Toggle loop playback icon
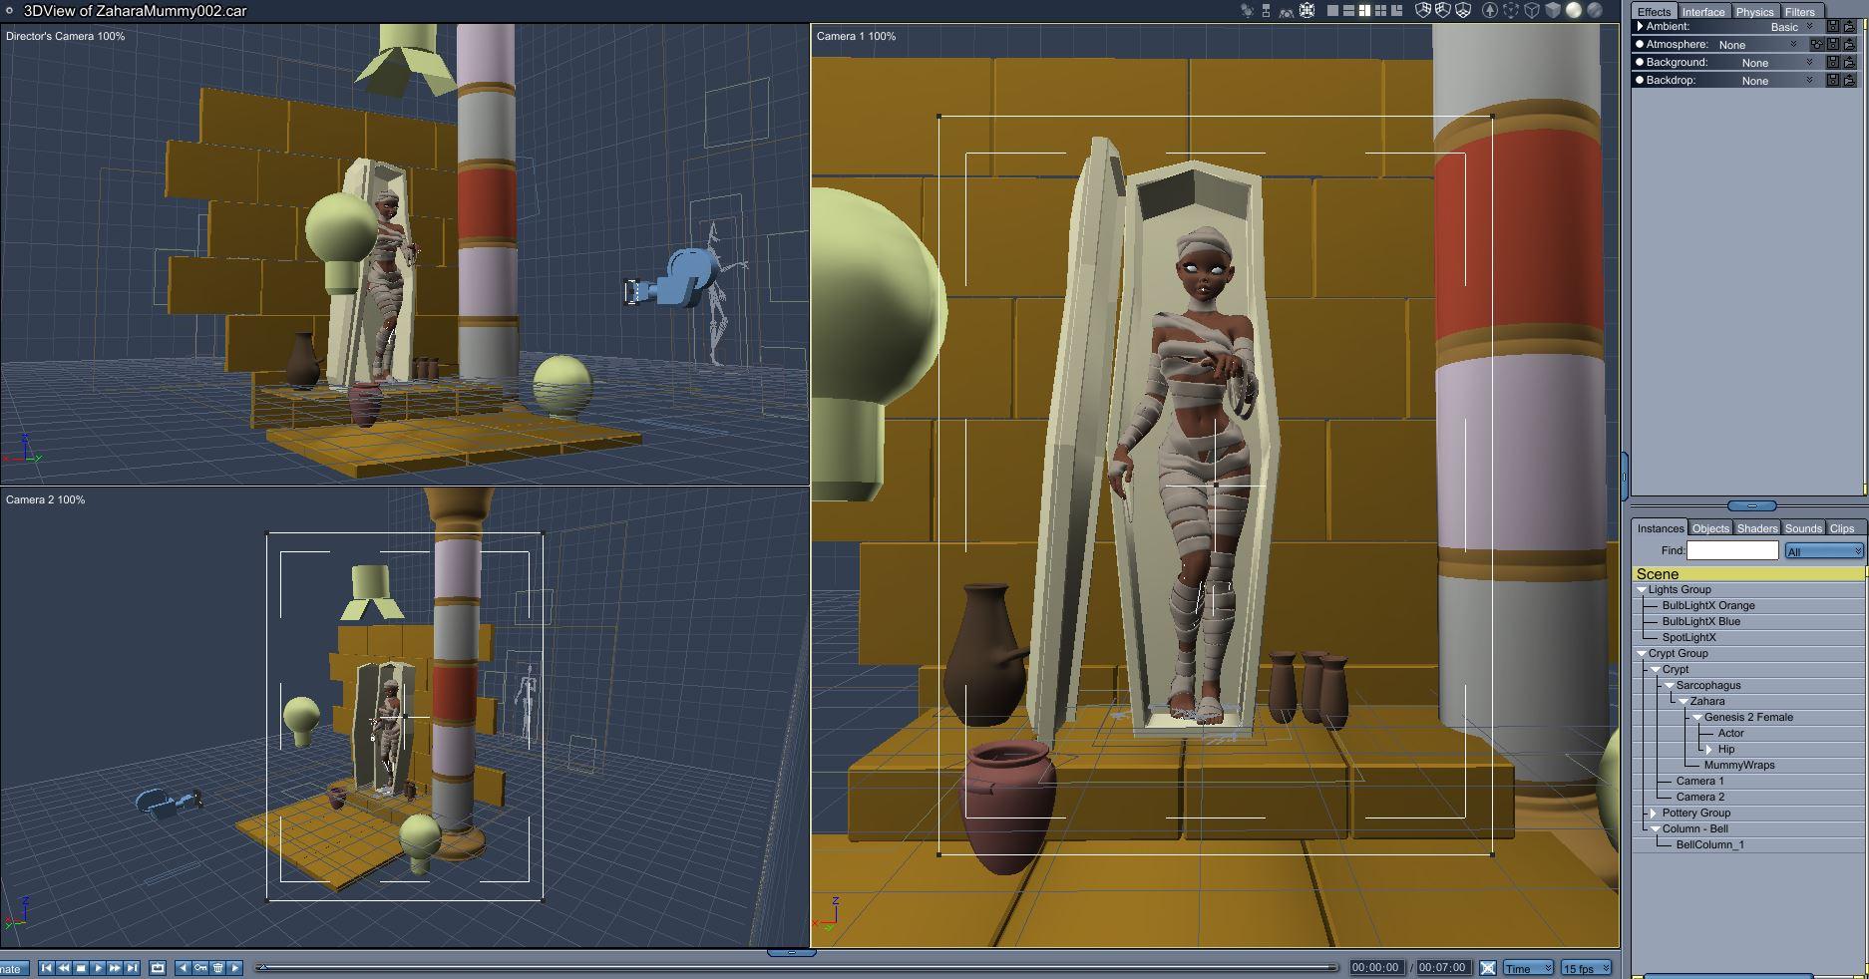The image size is (1869, 979). (x=158, y=968)
